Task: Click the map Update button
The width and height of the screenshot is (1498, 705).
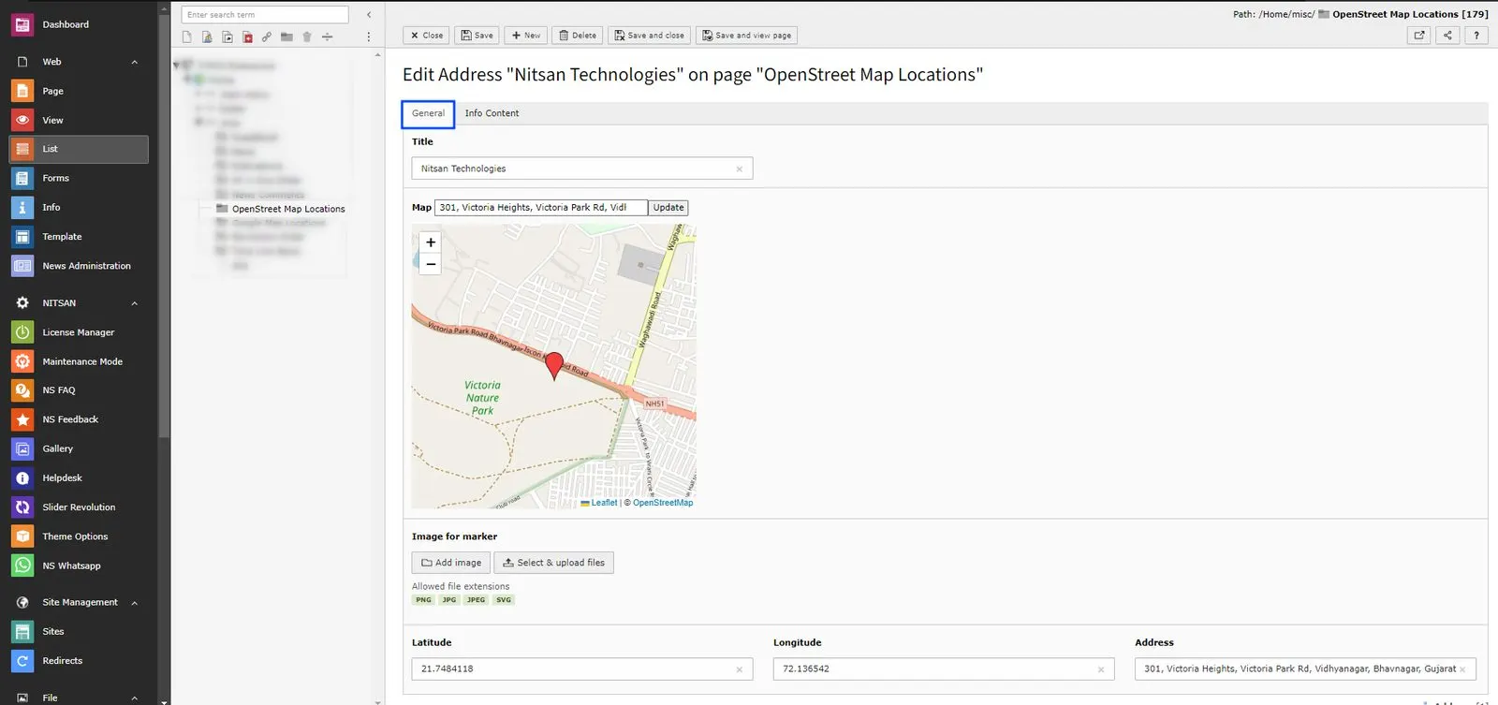Action: (668, 208)
